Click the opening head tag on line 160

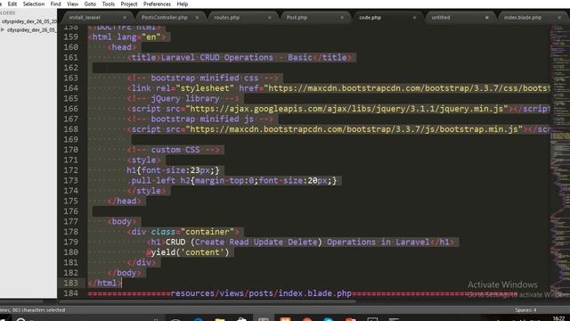tap(121, 47)
